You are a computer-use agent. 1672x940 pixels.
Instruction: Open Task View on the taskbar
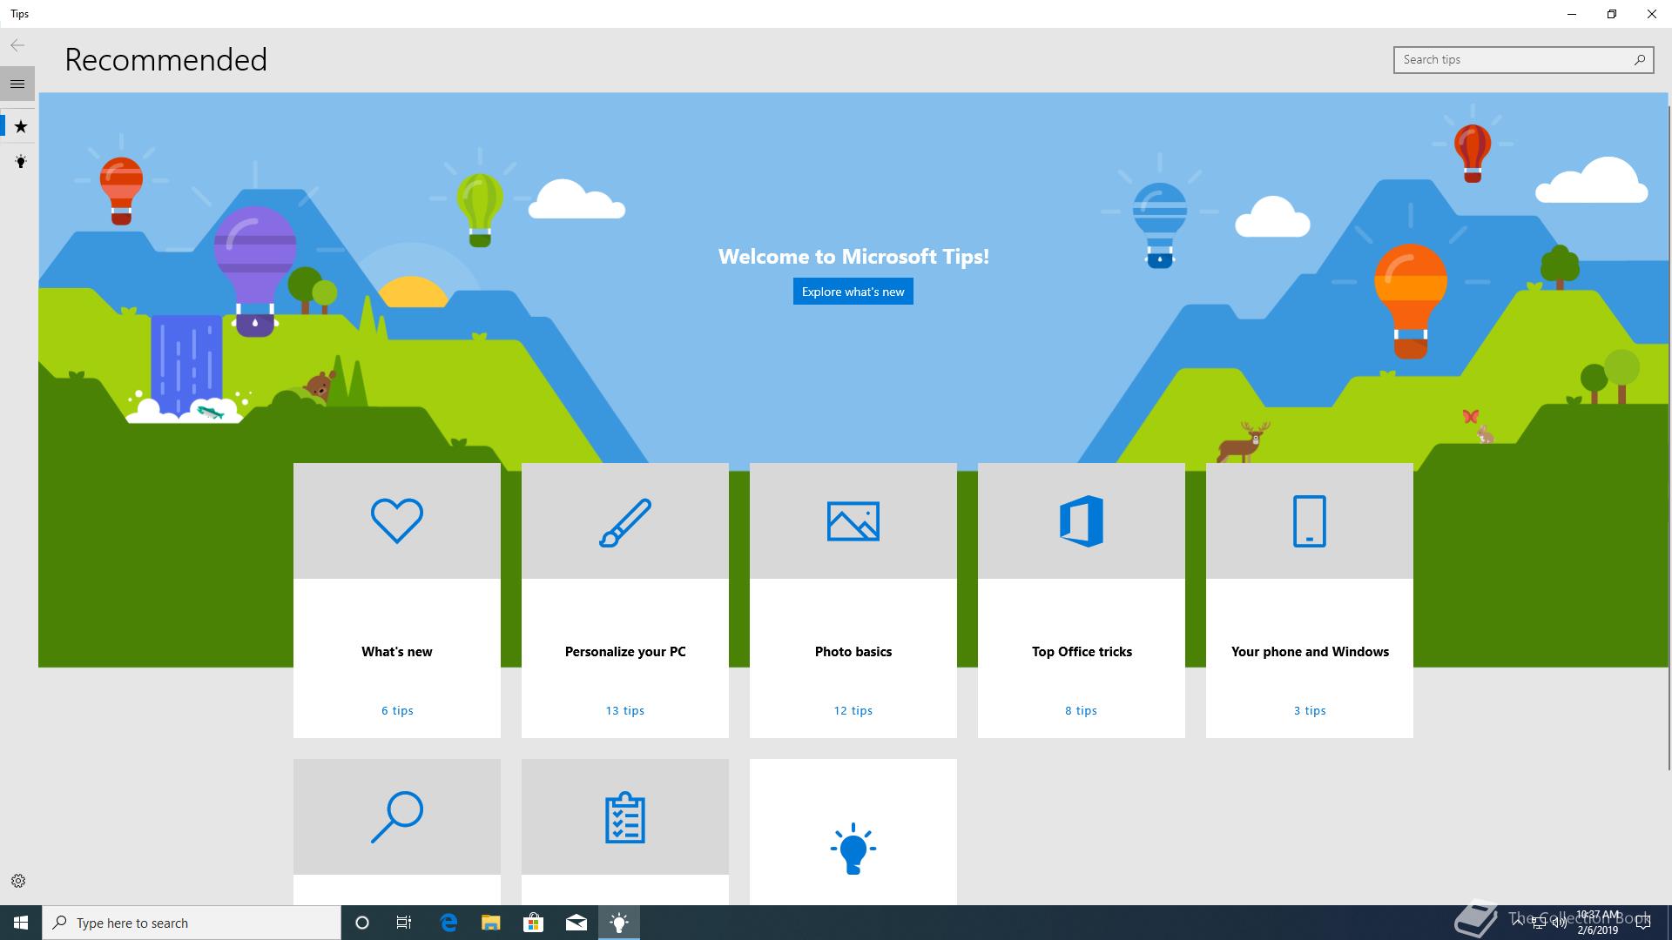404,923
